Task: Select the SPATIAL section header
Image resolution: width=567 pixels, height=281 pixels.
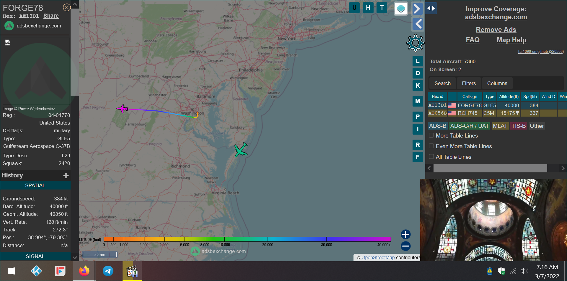Action: coord(35,185)
